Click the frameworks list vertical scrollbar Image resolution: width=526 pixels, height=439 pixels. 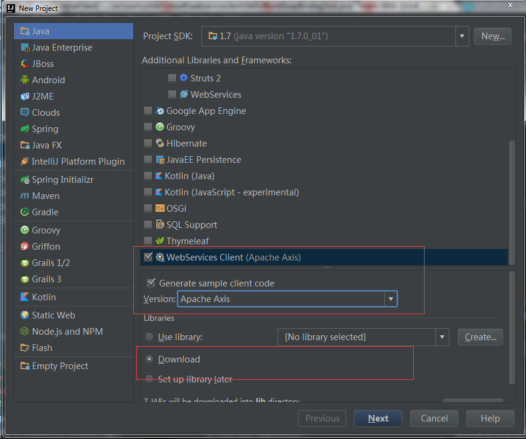[x=512, y=203]
